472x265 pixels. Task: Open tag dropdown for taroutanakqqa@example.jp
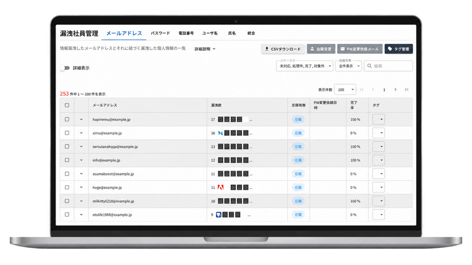pos(379,146)
